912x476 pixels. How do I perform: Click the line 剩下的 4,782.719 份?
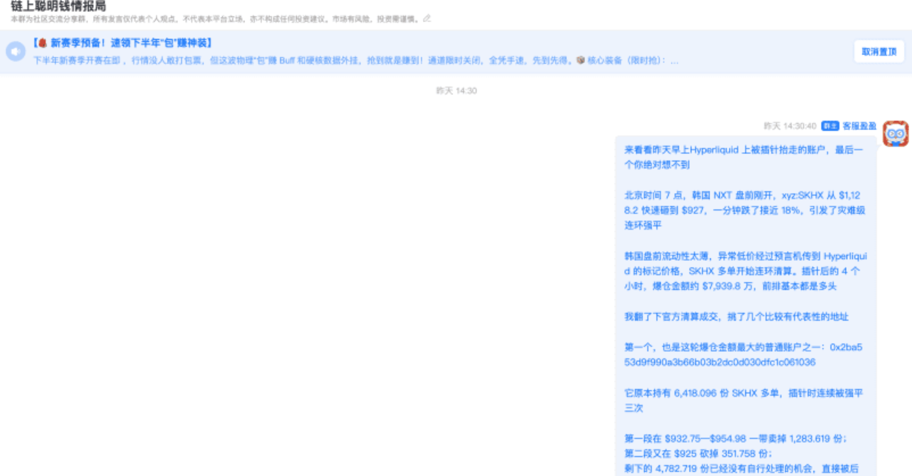click(x=742, y=469)
